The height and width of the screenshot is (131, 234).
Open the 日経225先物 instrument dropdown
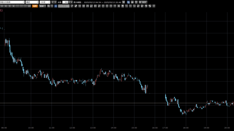click(x=12, y=2)
